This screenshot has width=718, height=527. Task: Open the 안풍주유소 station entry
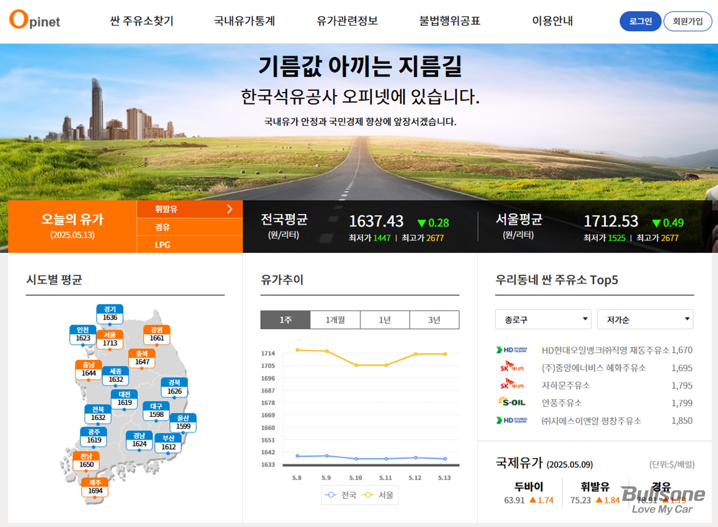pyautogui.click(x=561, y=403)
